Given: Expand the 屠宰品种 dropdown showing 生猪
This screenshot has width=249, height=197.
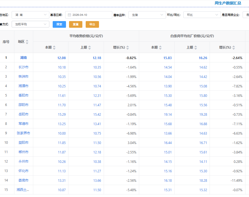Looking at the screenshot, I should coord(147,15).
